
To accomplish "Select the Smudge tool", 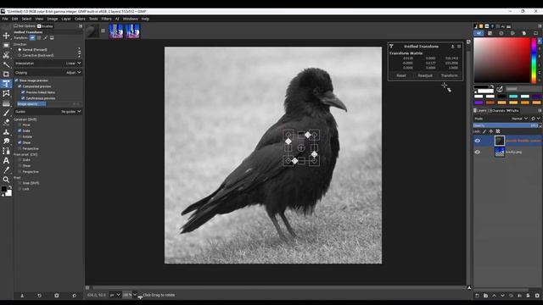I will (6, 141).
